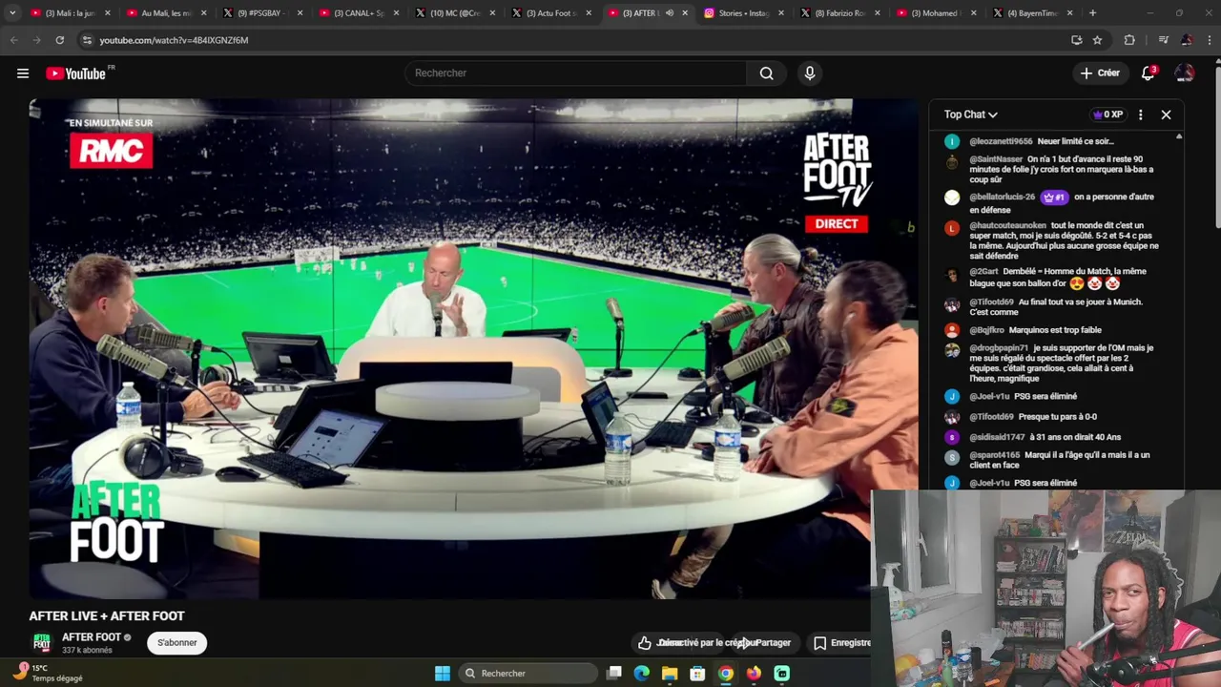Open the green app in the taskbar

coord(782,674)
